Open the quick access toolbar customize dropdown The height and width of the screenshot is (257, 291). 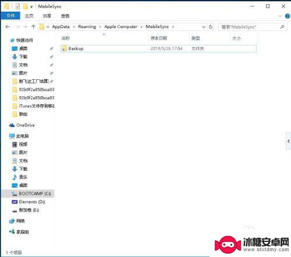point(31,7)
